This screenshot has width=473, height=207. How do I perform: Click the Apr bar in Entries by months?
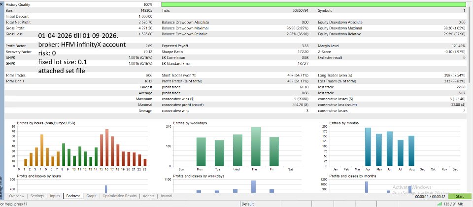(368, 147)
